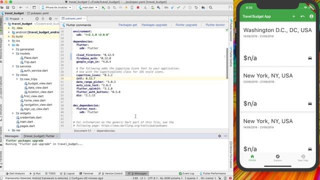Viewport: 320px width, 180px height.
Task: Close the pubspec.yaml editor tab
Action: coord(84,18)
